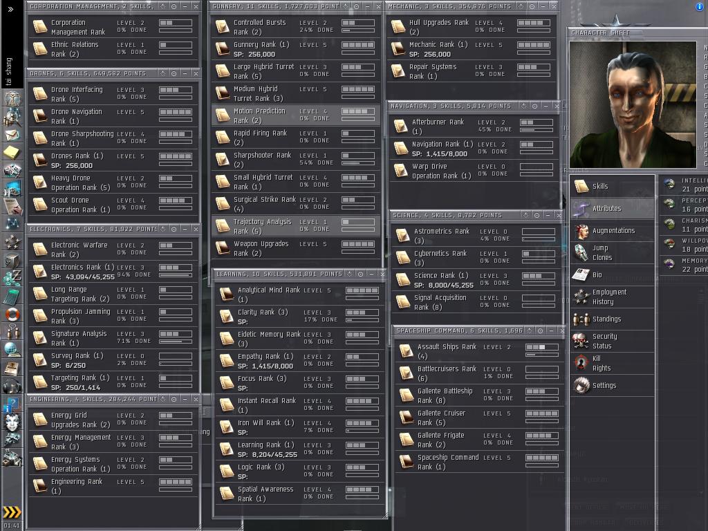Click Electronics Rank (1) progress bar
The height and width of the screenshot is (531, 708).
click(x=176, y=275)
